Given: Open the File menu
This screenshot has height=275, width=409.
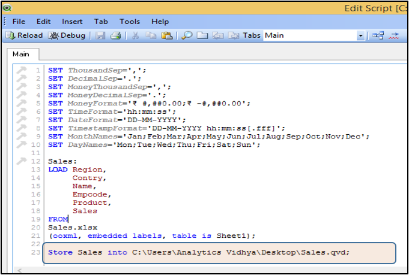Looking at the screenshot, I should (19, 21).
